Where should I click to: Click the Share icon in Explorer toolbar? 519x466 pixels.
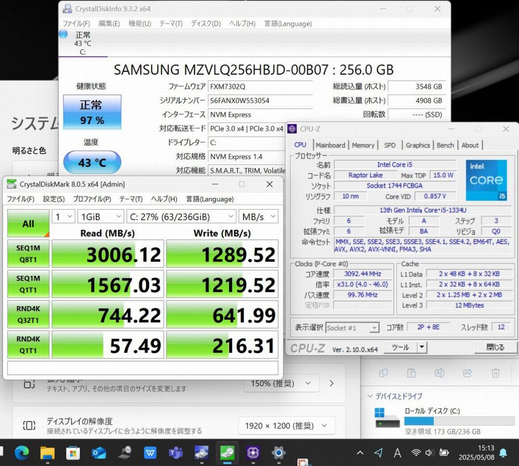click(x=468, y=373)
